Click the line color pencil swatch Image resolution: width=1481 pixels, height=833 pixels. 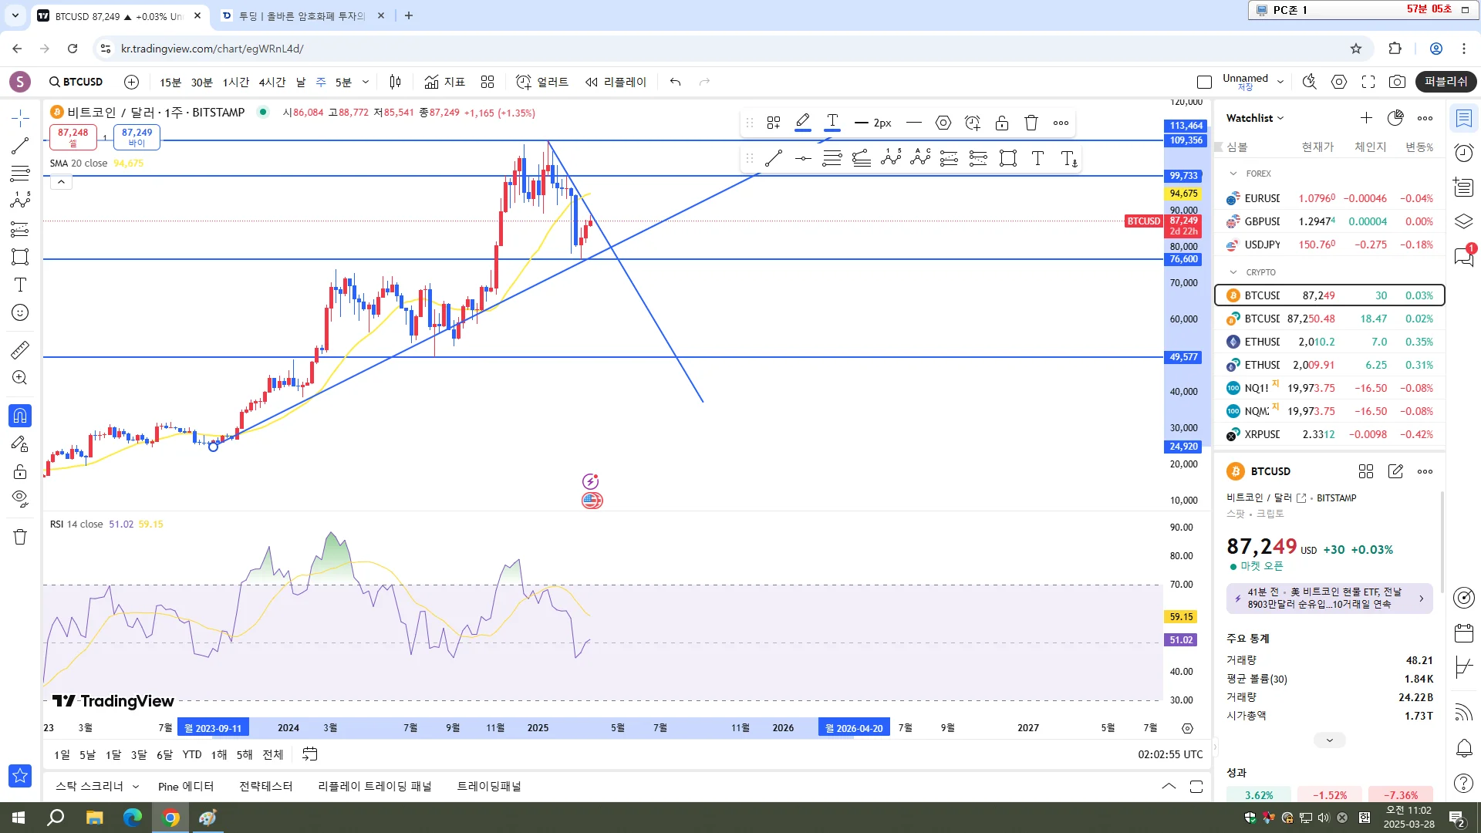(802, 122)
